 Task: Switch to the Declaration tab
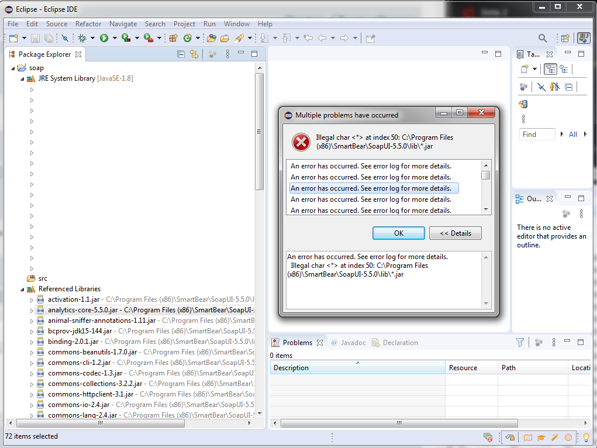(395, 343)
